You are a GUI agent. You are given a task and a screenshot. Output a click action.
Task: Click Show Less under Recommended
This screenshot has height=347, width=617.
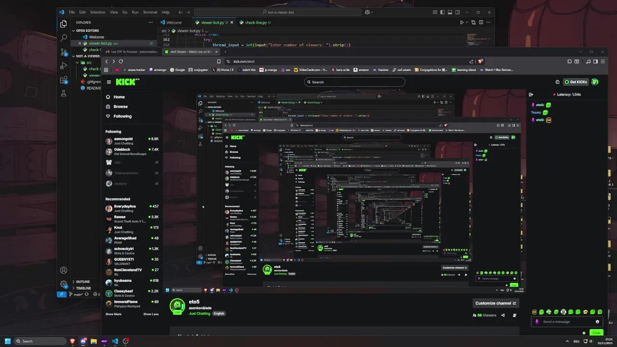tap(151, 314)
